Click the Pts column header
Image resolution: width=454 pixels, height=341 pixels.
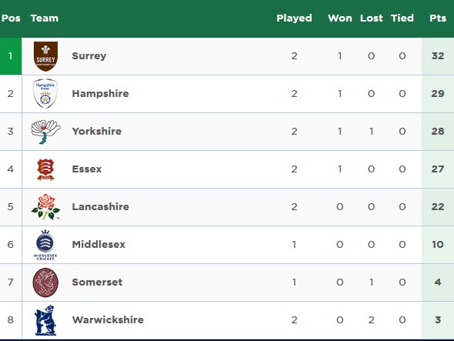click(438, 18)
